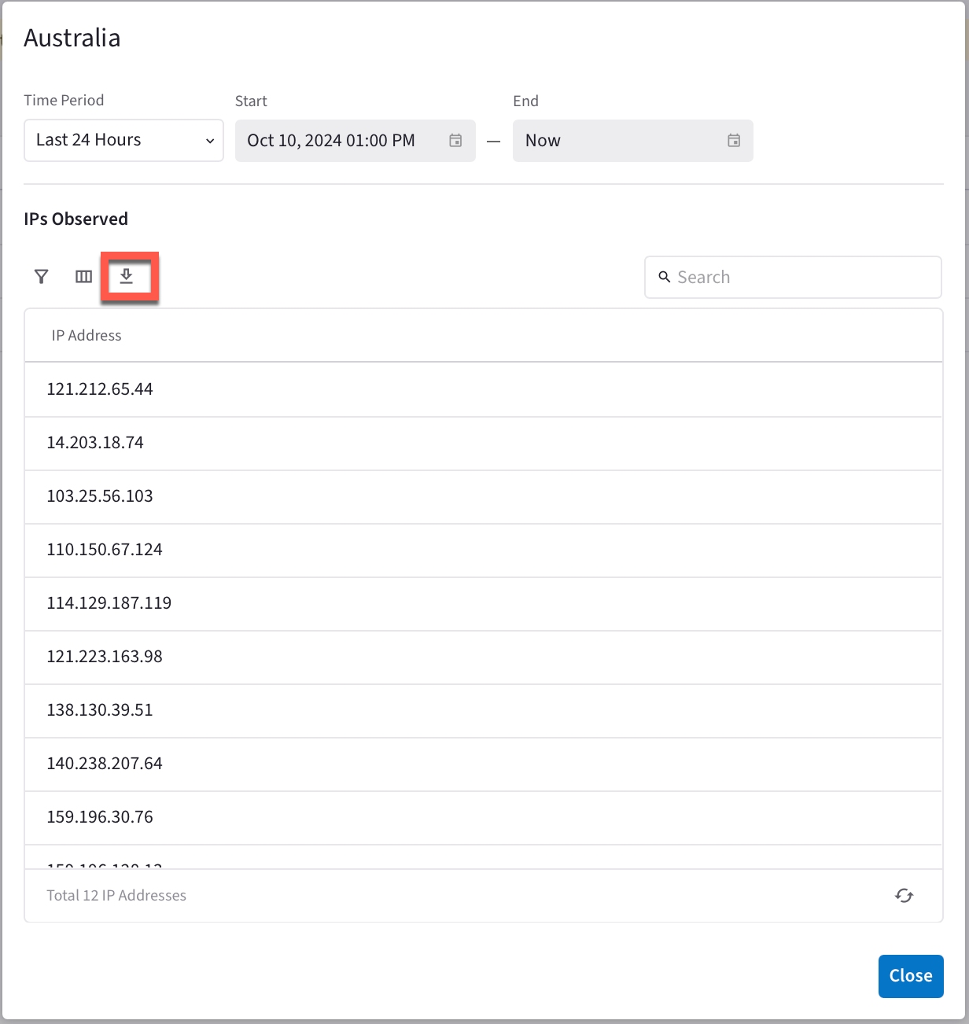This screenshot has height=1024, width=969.
Task: Open the calendar picker for Start date
Action: point(455,141)
